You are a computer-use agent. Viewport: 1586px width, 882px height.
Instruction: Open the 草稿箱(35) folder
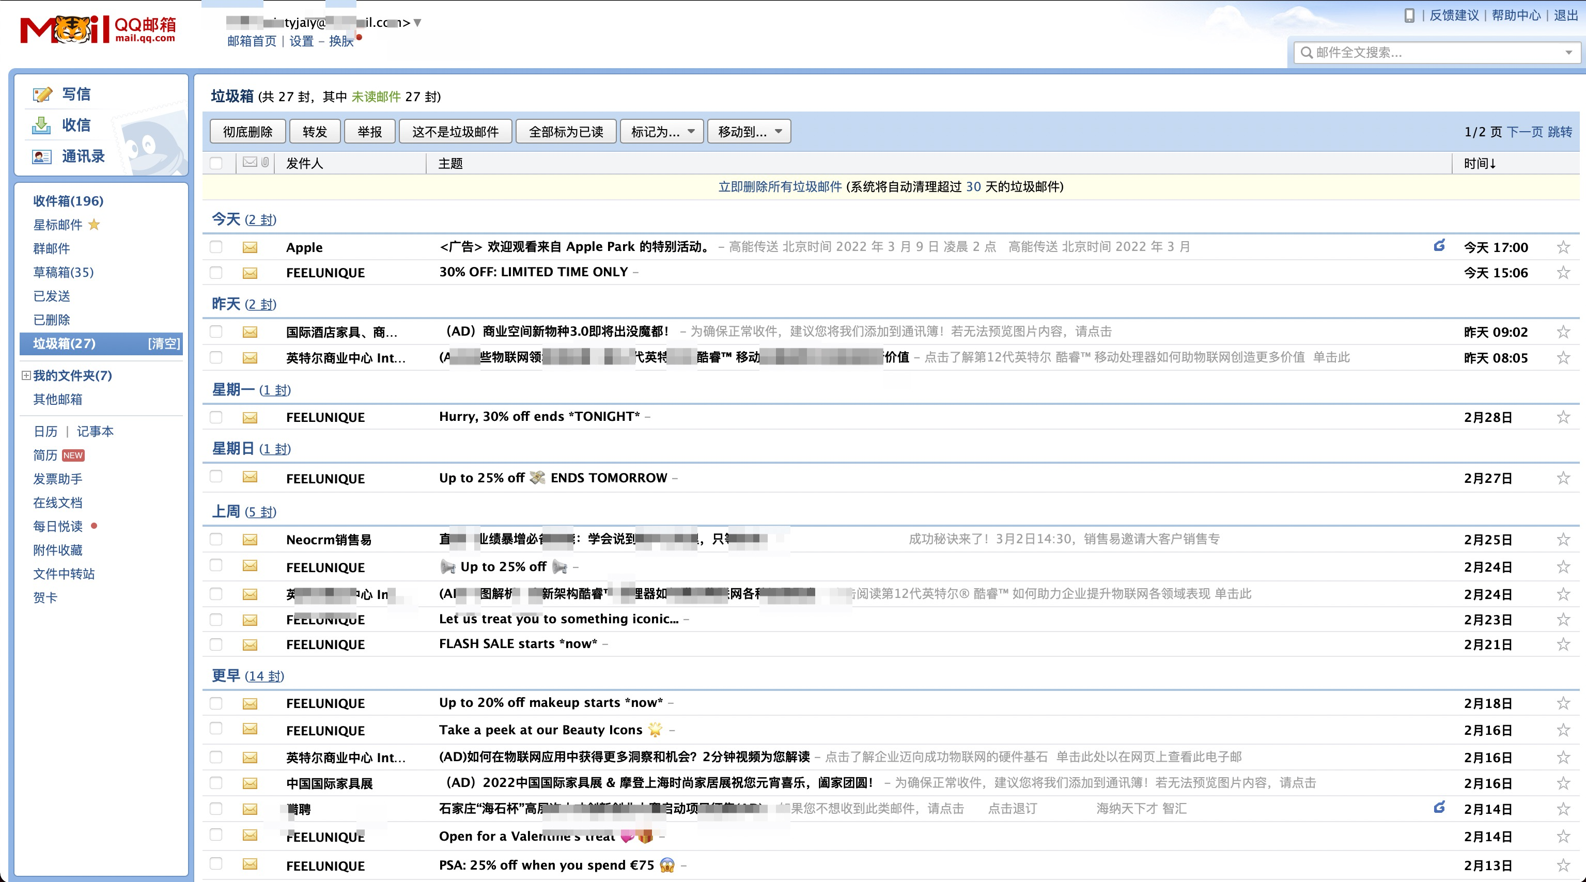[63, 272]
